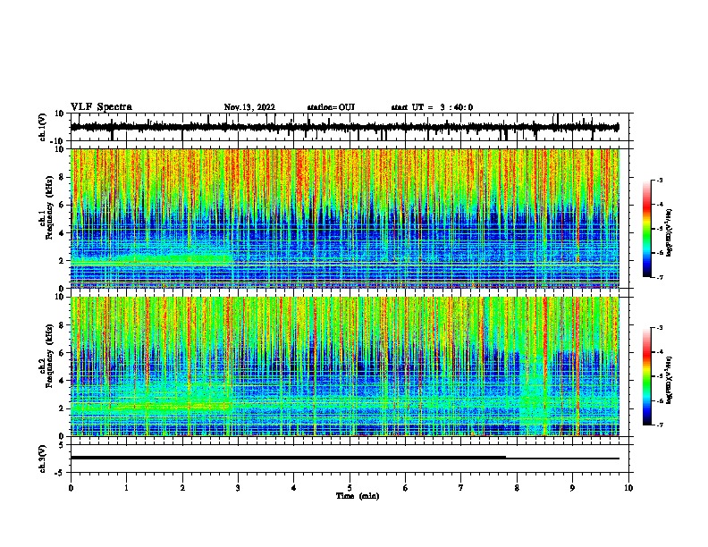Click the "10" tick on the time axis
The image size is (708, 547).
pos(628,488)
